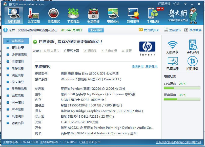Open the 节能降温 energy saving tool

click(x=73, y=15)
